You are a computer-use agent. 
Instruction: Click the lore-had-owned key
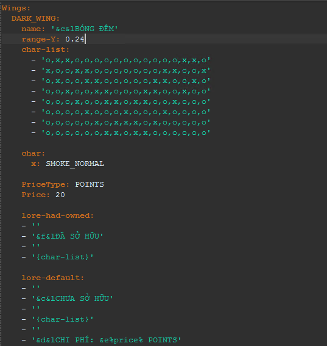click(x=58, y=215)
